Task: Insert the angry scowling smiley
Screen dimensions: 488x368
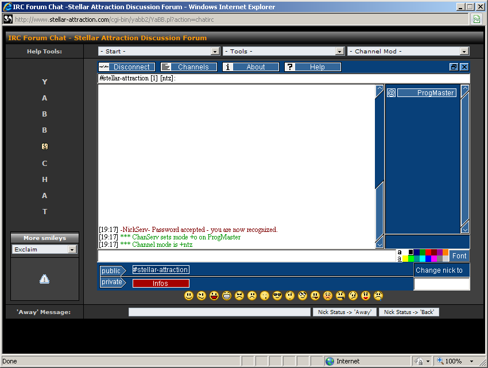Action: 239,296
